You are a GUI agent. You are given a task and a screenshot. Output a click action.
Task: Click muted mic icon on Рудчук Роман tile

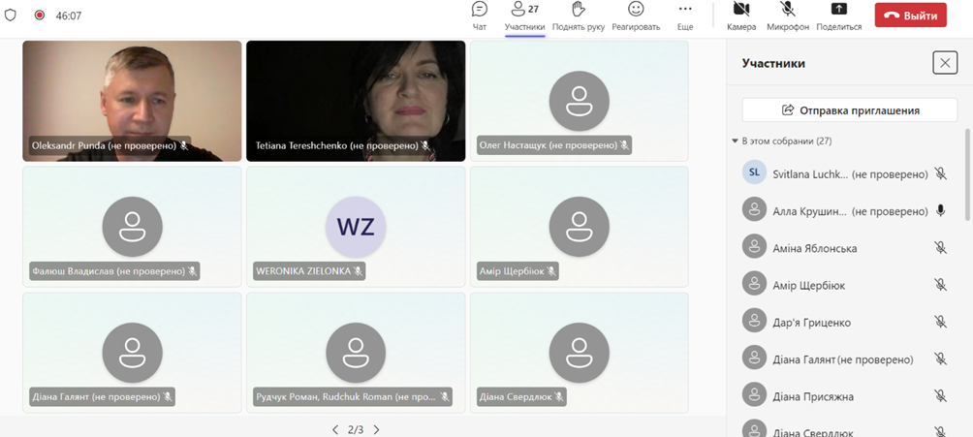coord(444,396)
